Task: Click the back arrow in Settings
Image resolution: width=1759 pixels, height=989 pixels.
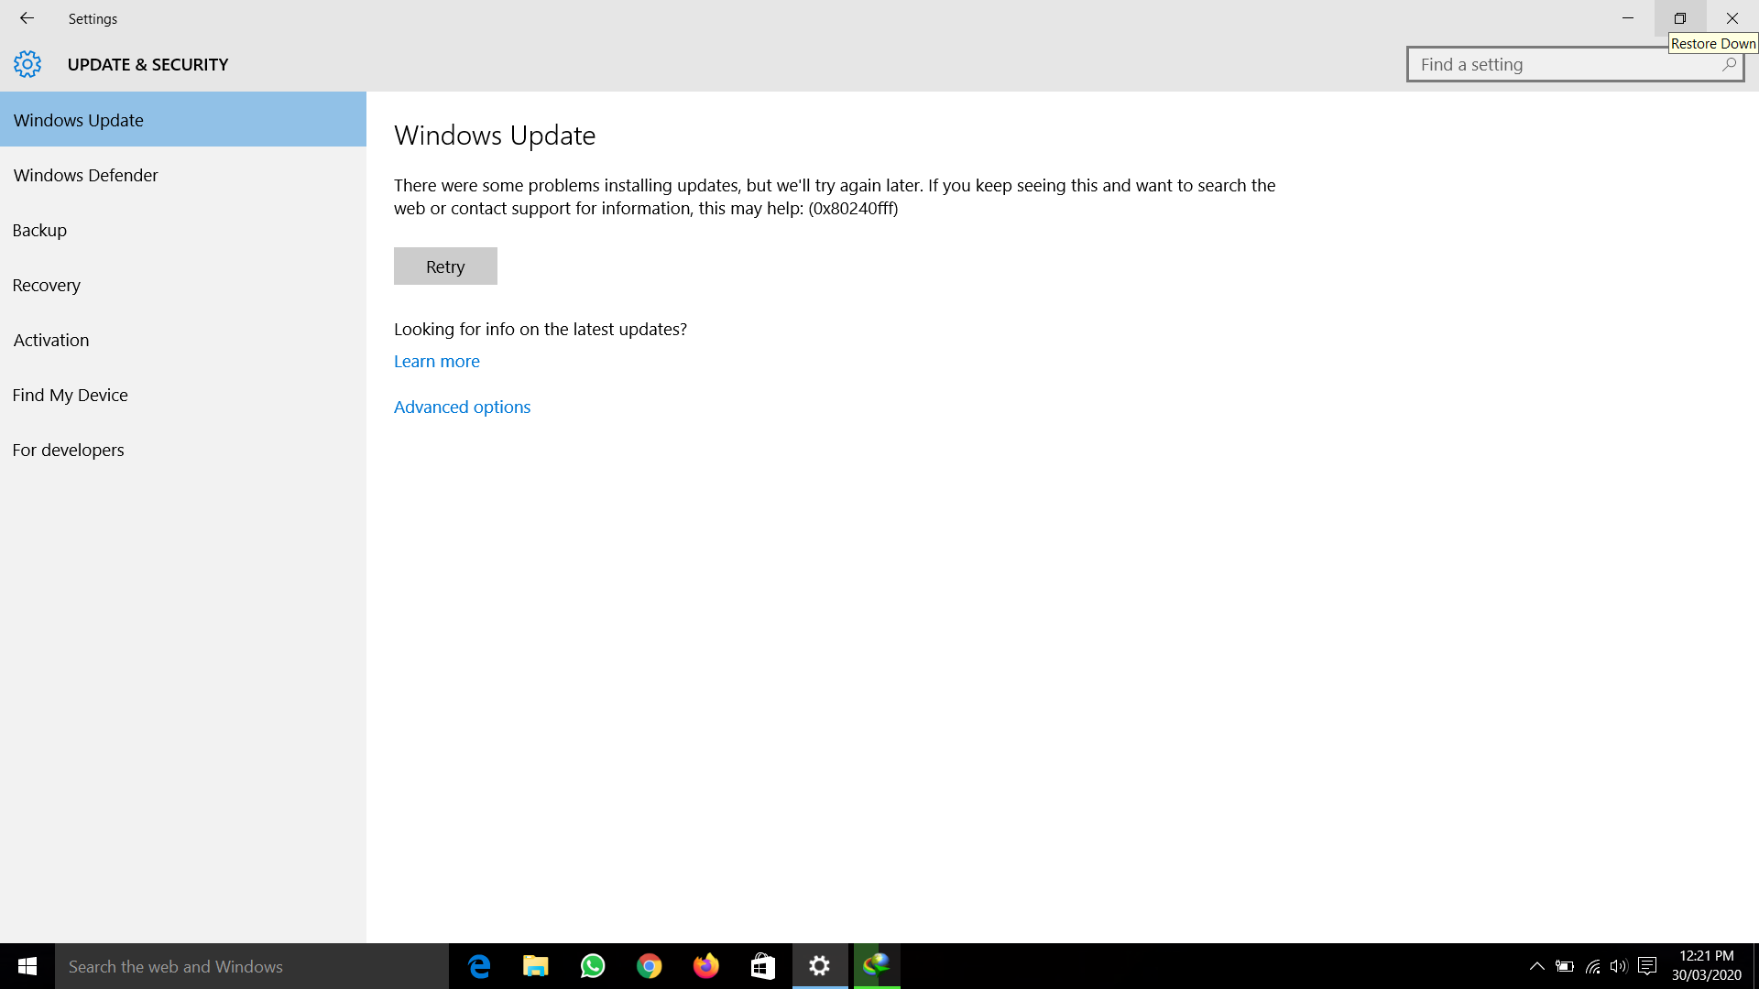Action: (27, 18)
